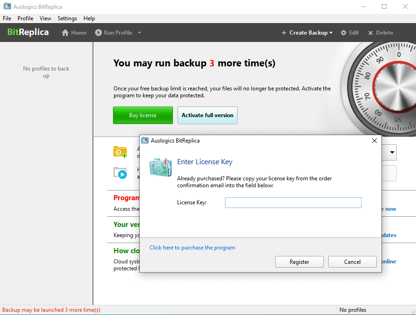Viewport: 416px width, 315px height.
Task: Click the red backup warning in status bar
Action: point(52,309)
